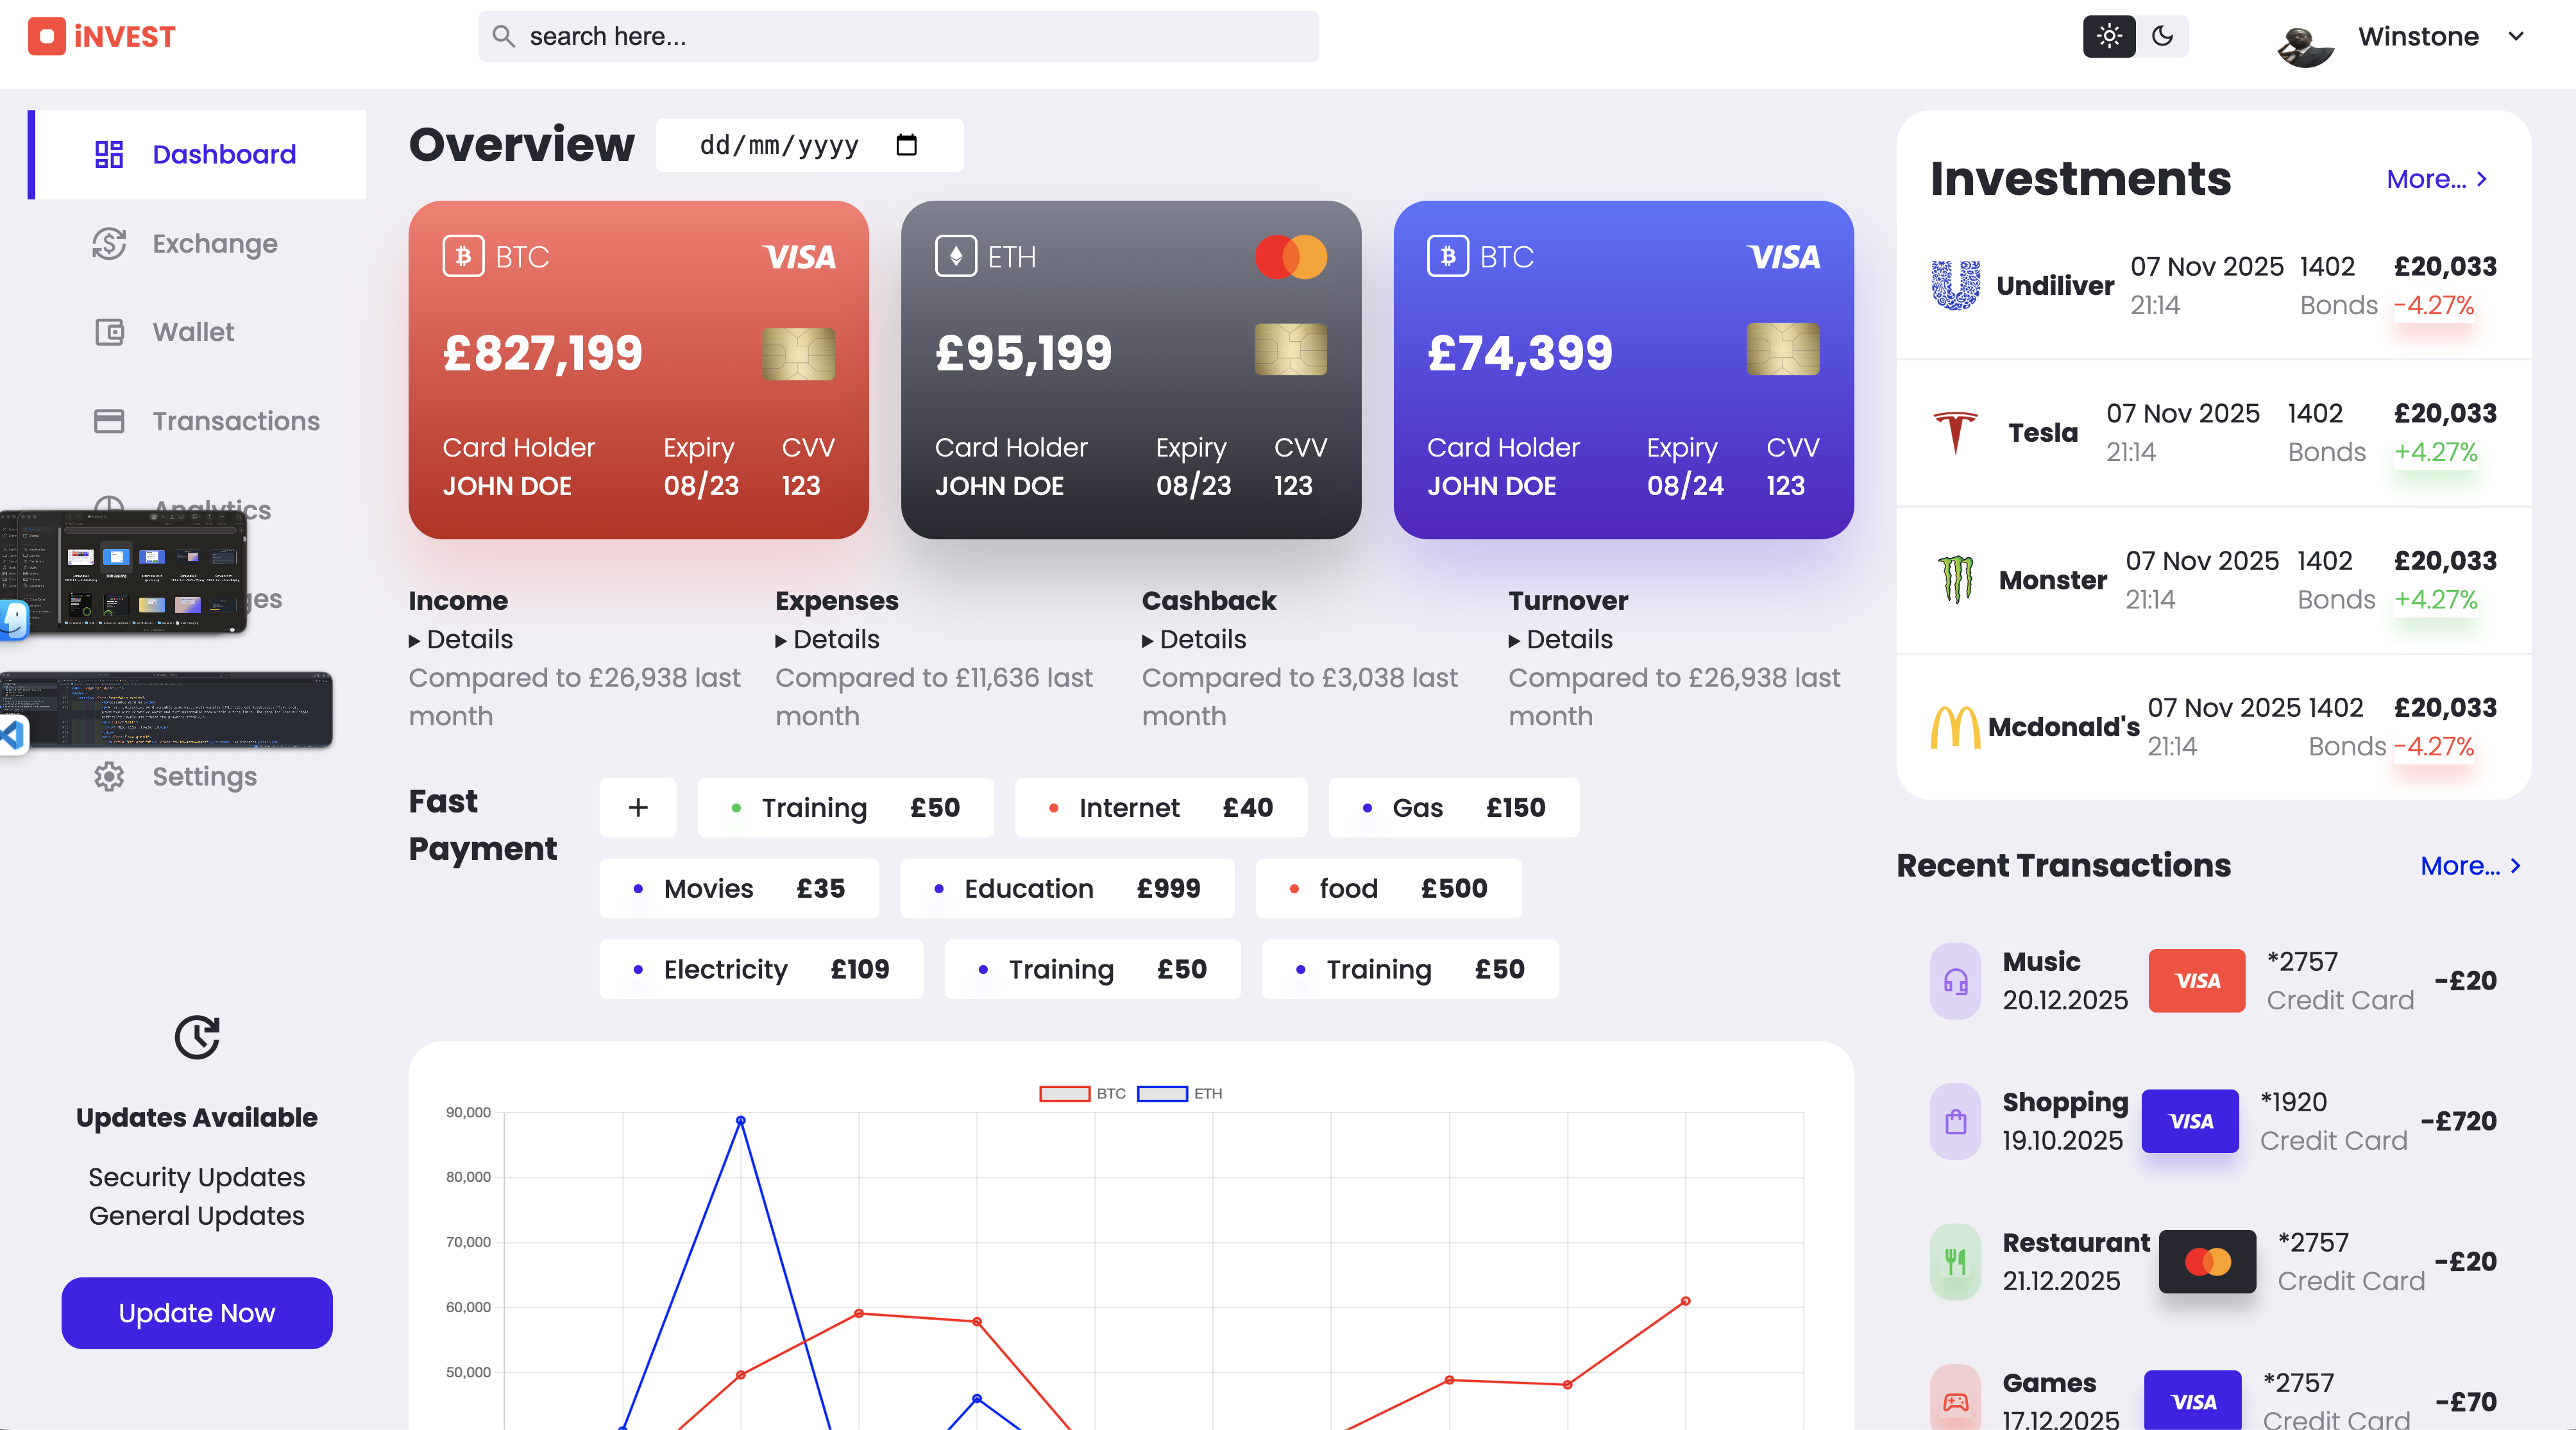Expand Expenses Details disclosure

tap(827, 639)
